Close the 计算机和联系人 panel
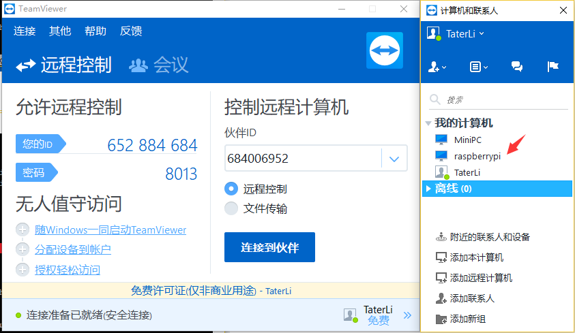 [x=563, y=10]
